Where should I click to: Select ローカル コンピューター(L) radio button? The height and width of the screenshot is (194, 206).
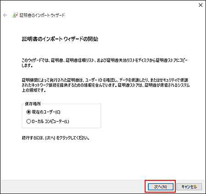click(28, 121)
